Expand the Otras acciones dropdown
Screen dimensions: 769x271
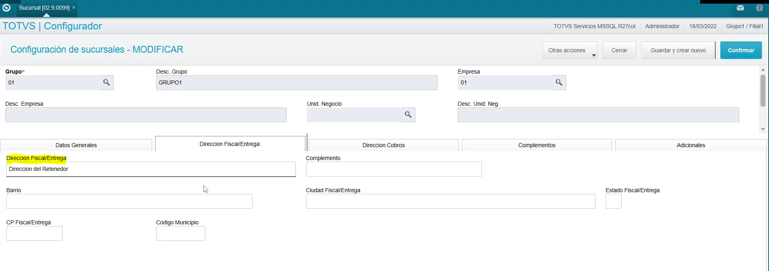point(570,50)
